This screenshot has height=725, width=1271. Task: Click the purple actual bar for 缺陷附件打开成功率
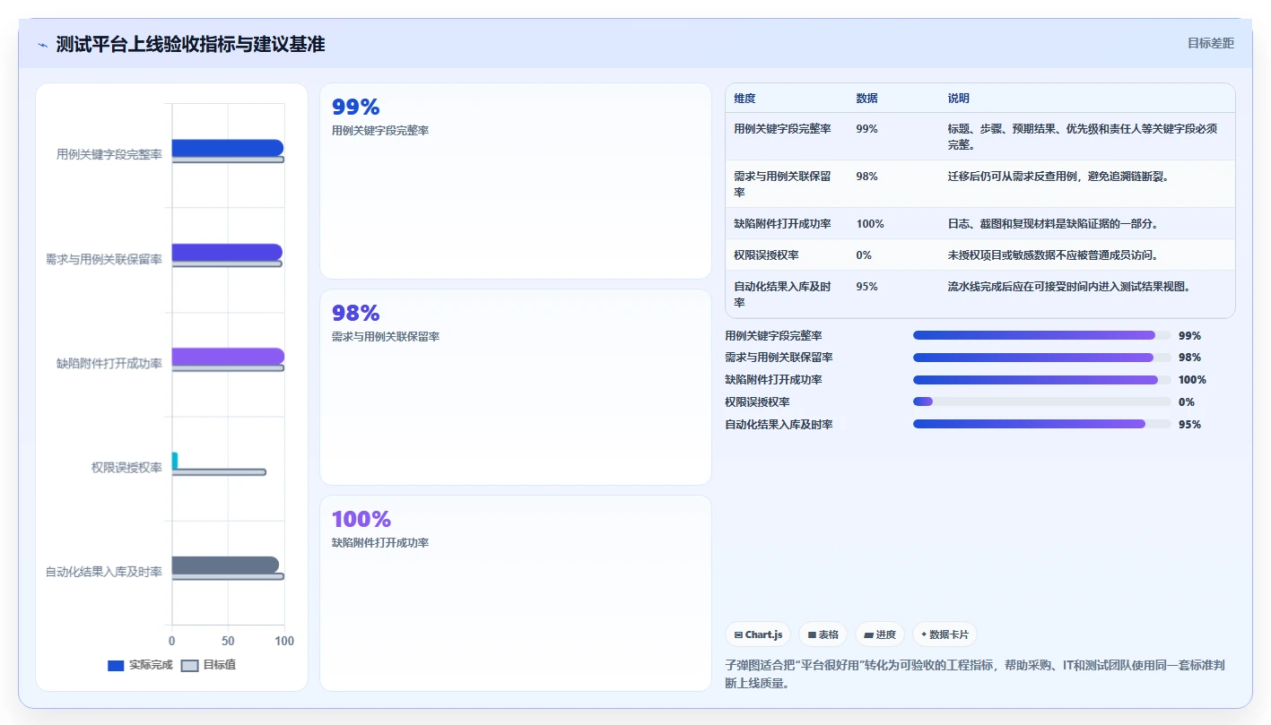[x=228, y=356]
